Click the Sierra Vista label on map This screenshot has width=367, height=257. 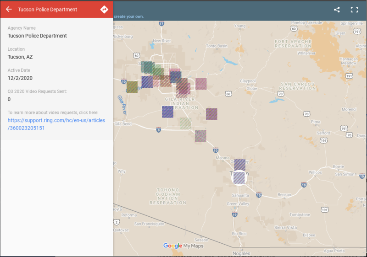(285, 227)
